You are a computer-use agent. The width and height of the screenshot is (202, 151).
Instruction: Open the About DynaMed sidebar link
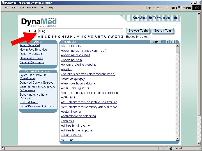[30, 45]
